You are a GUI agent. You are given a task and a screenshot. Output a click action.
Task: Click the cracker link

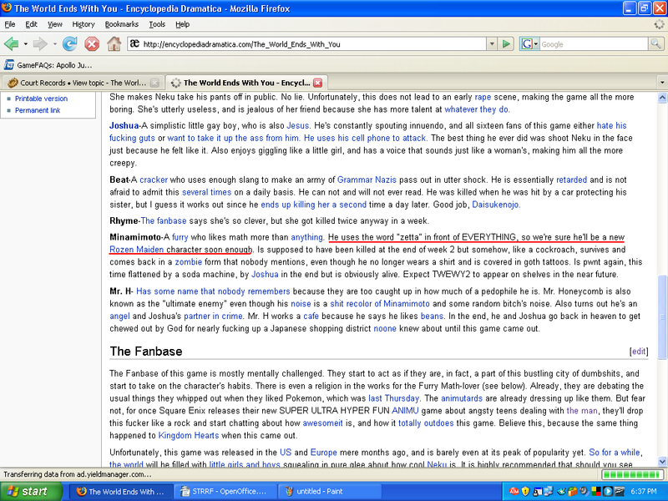coord(154,180)
